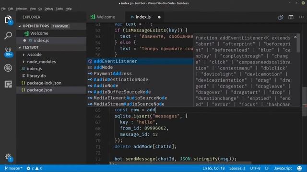Select the AudioNode suggestion
Screen dimensions: 307x172
tap(140, 86)
